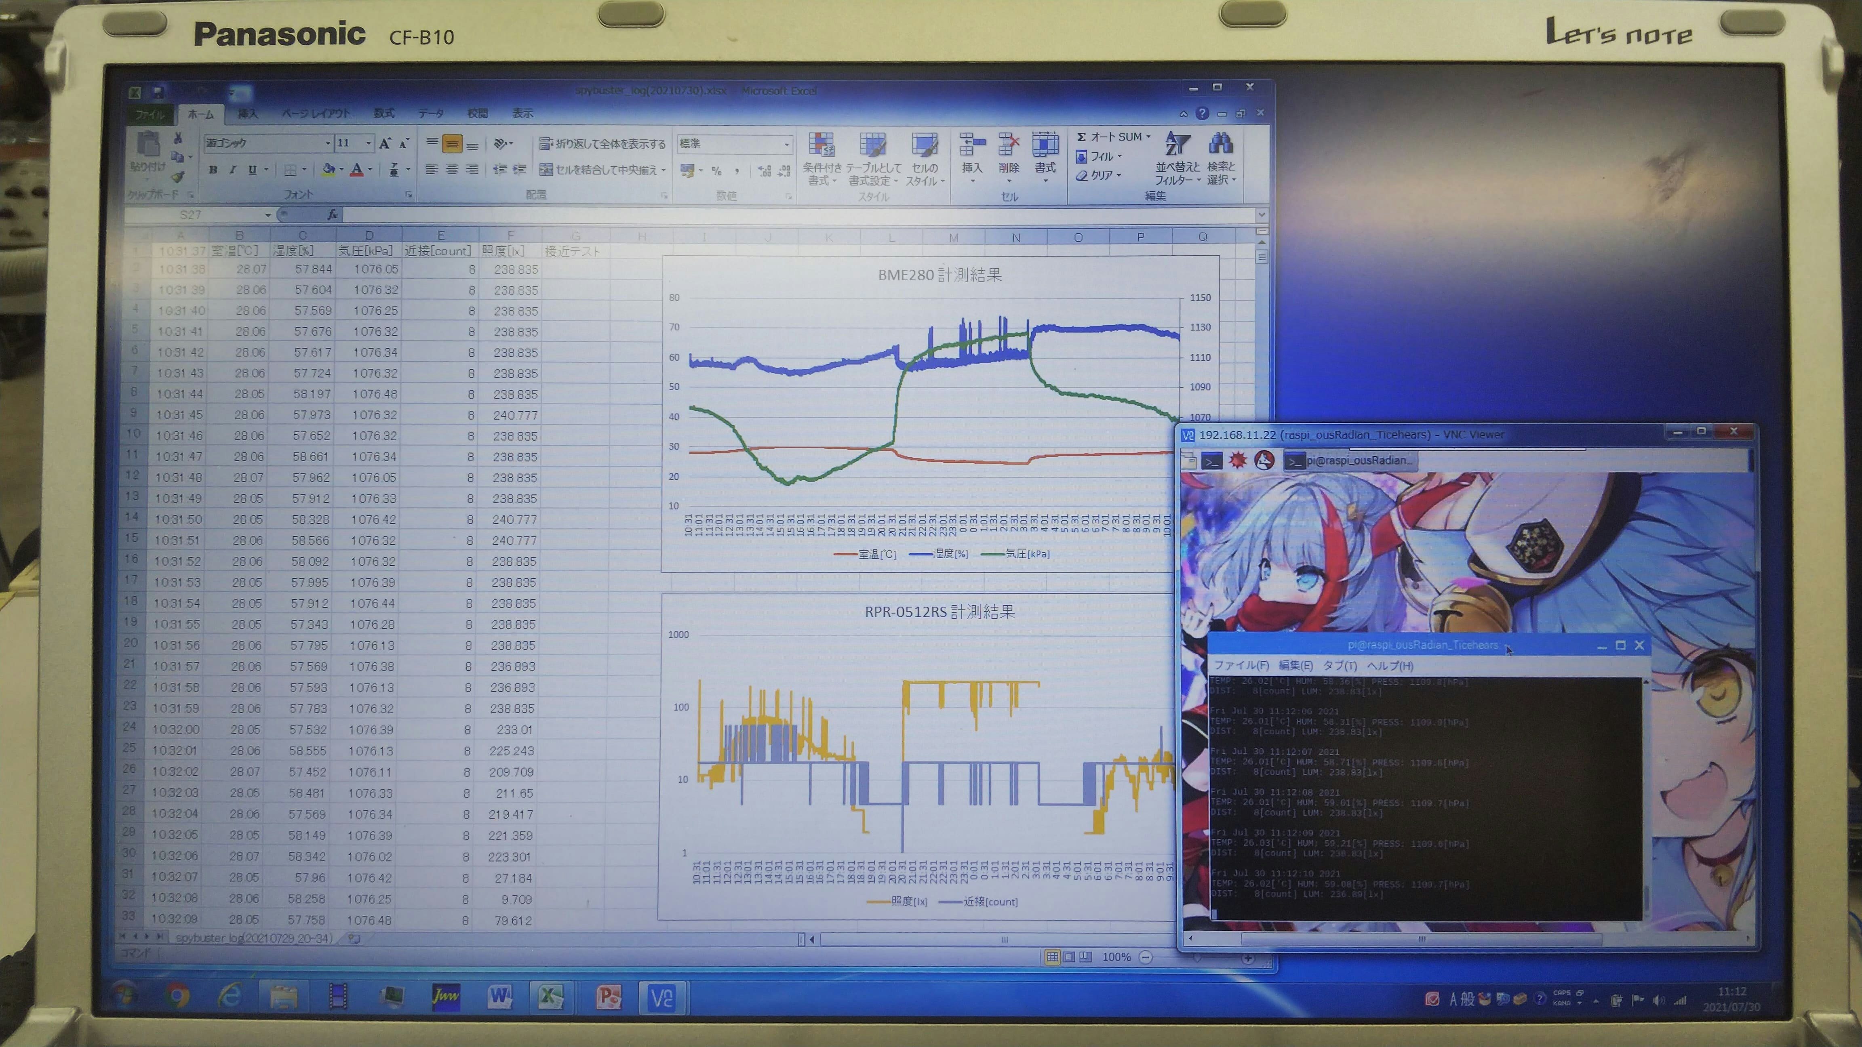Click 折り返して全体を表示する wrap text button
Viewport: 1862px width, 1047px height.
point(603,144)
